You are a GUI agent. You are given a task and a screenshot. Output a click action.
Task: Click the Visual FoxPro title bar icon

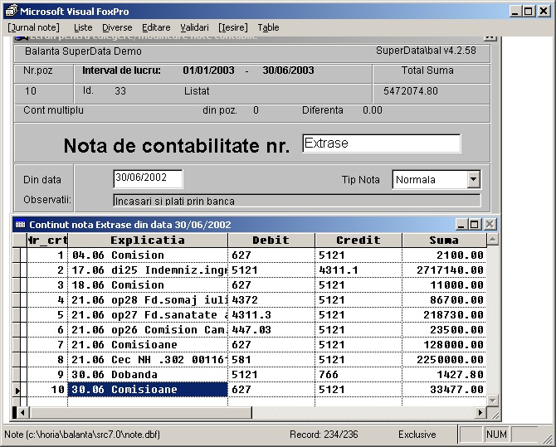pos(12,11)
